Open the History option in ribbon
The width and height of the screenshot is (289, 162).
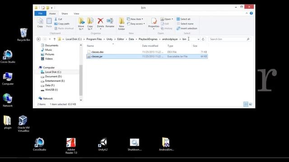pyautogui.click(x=167, y=28)
